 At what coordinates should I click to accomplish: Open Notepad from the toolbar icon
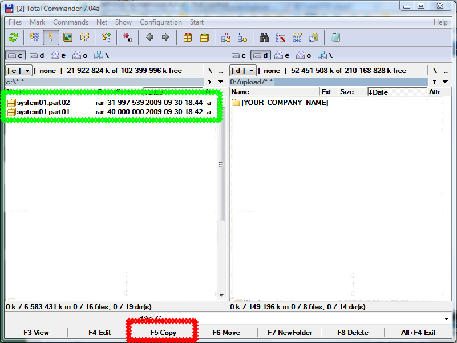coord(335,38)
